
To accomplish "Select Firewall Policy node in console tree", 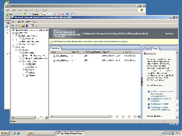I will click(35, 56).
